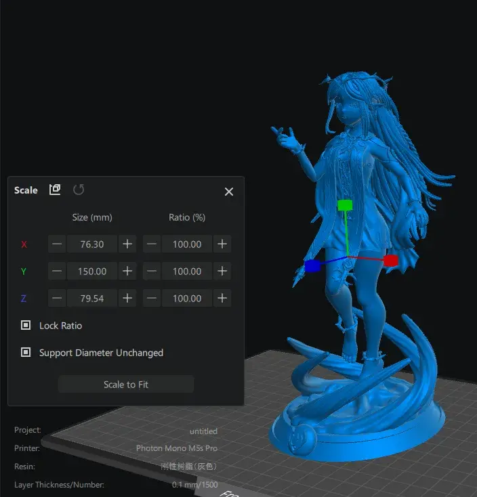Increase Y size with plus button
This screenshot has height=497, width=477.
tap(127, 271)
